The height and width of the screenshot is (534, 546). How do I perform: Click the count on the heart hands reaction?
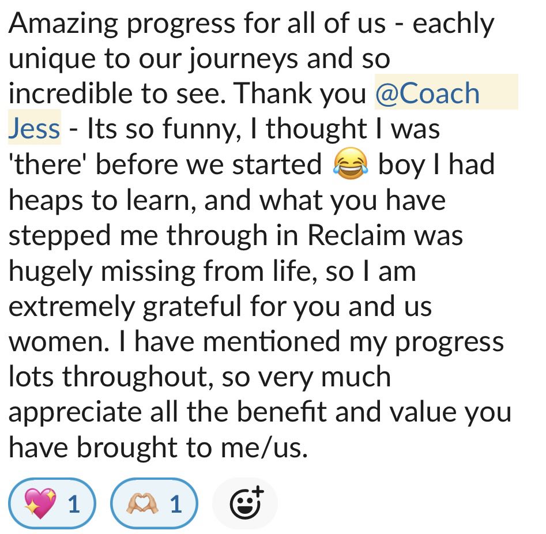point(175,505)
